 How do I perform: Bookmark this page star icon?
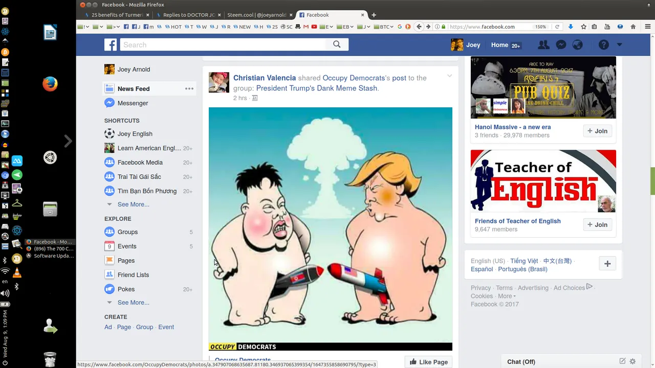pyautogui.click(x=583, y=27)
